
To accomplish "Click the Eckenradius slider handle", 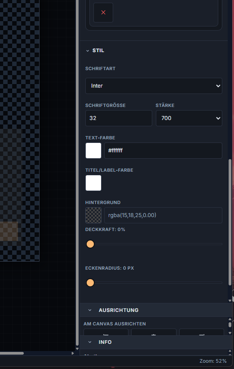I will [90, 283].
